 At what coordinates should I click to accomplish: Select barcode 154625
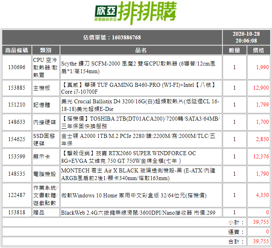[17, 139]
